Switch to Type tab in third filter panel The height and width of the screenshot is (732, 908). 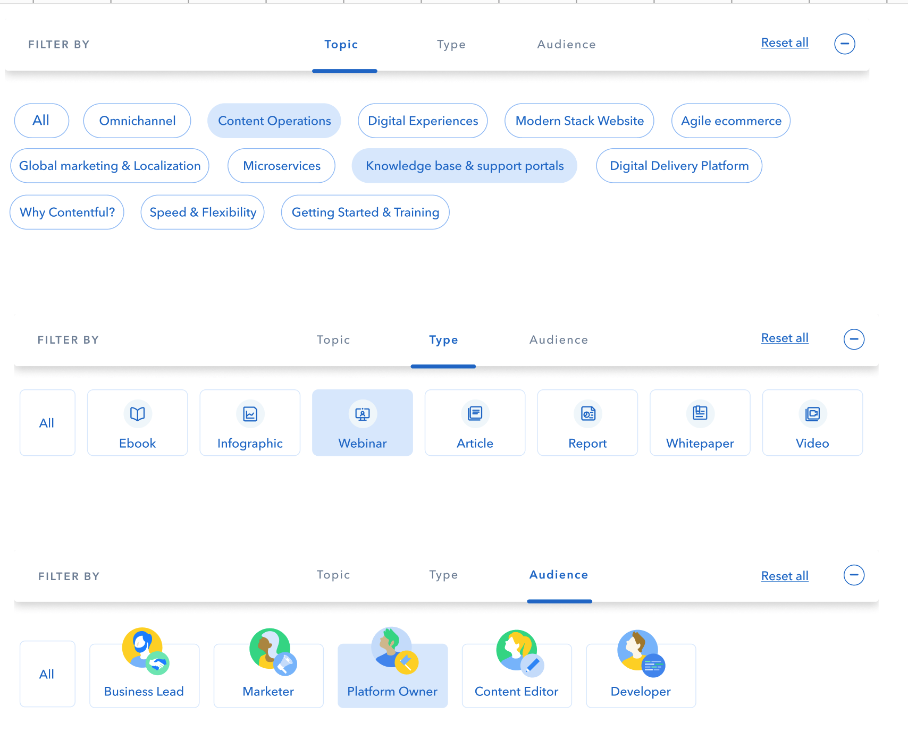pos(443,575)
